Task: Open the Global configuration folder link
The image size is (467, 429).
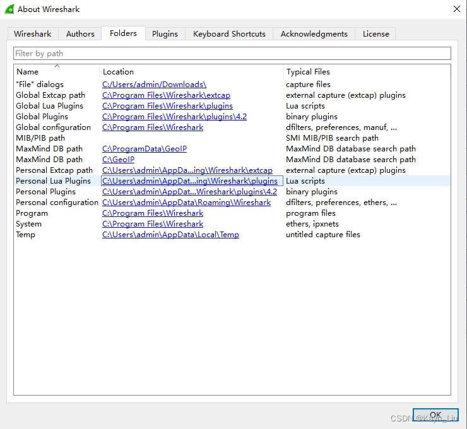Action: [153, 127]
